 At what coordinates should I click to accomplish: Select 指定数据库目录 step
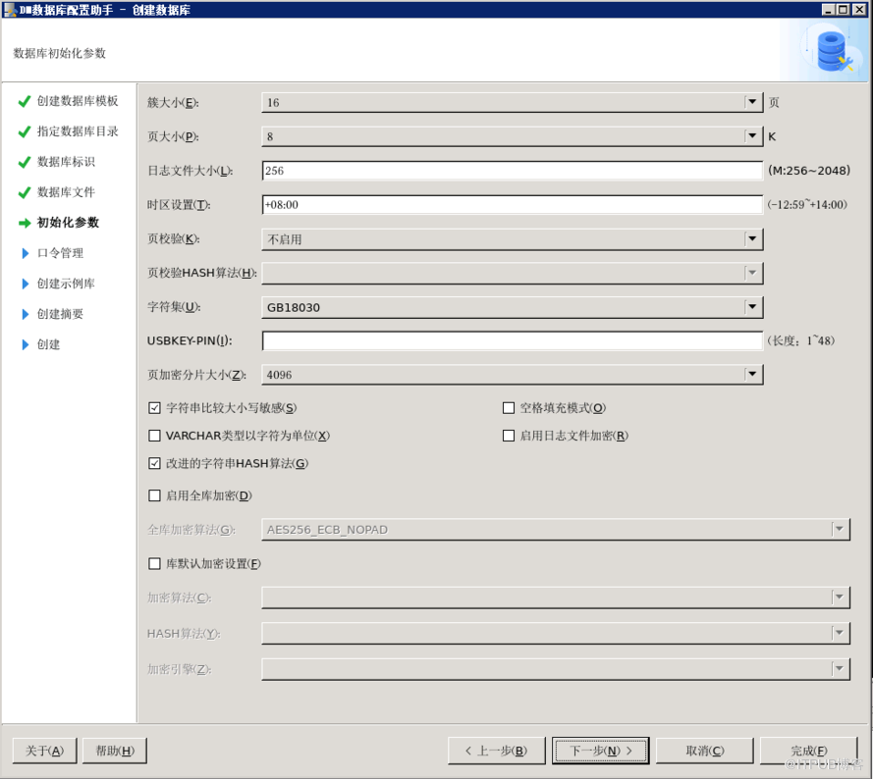pos(78,131)
